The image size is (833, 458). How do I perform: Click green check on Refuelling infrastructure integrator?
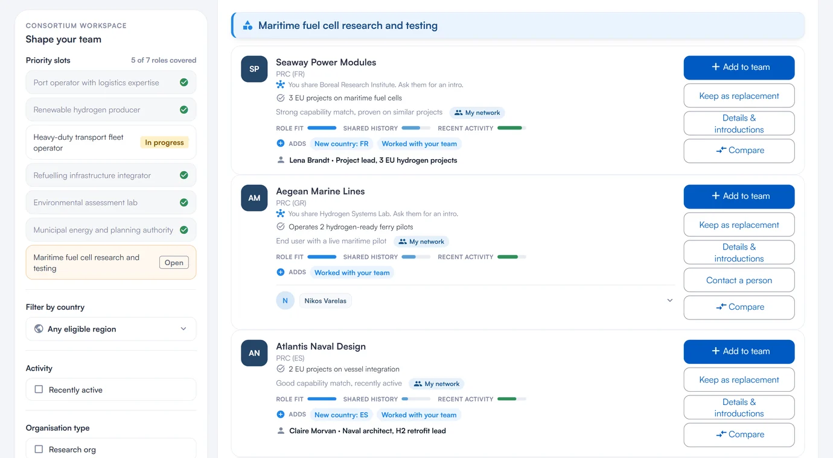(184, 175)
